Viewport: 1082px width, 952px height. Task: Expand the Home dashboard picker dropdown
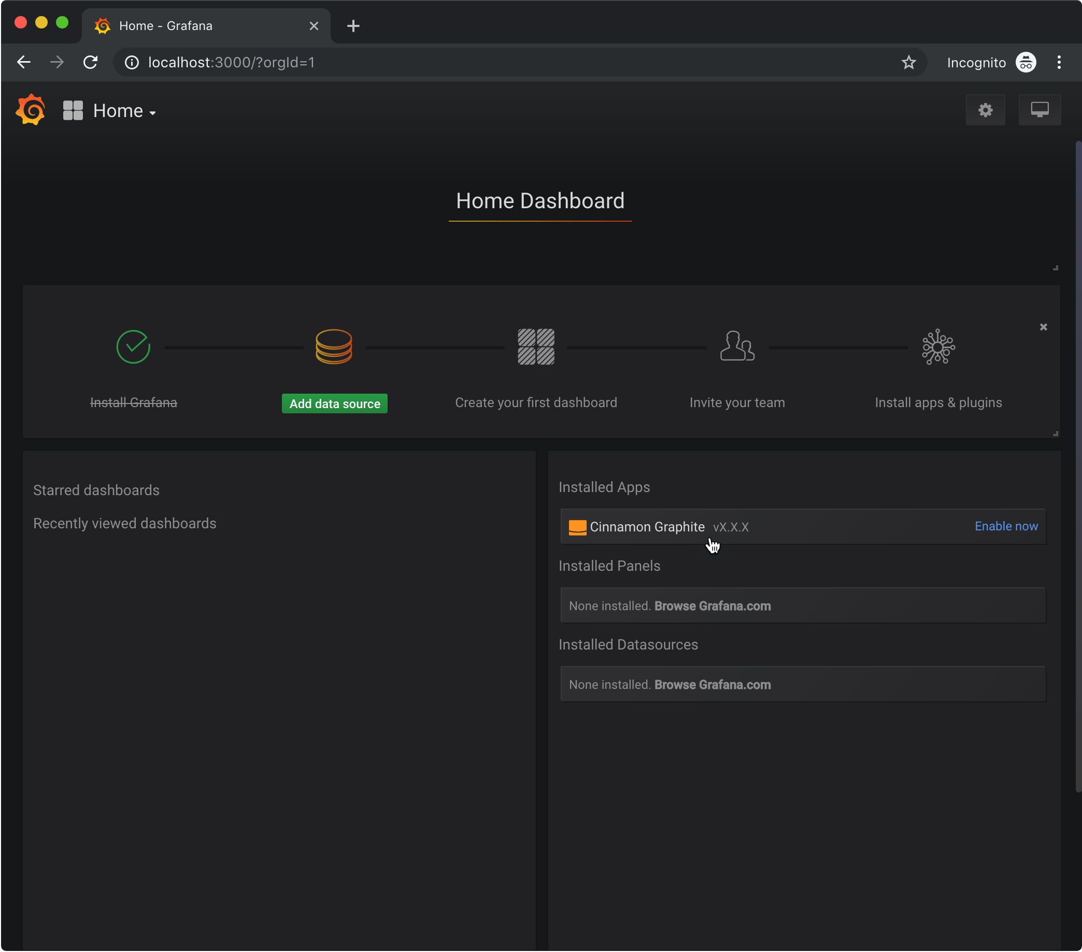click(124, 111)
